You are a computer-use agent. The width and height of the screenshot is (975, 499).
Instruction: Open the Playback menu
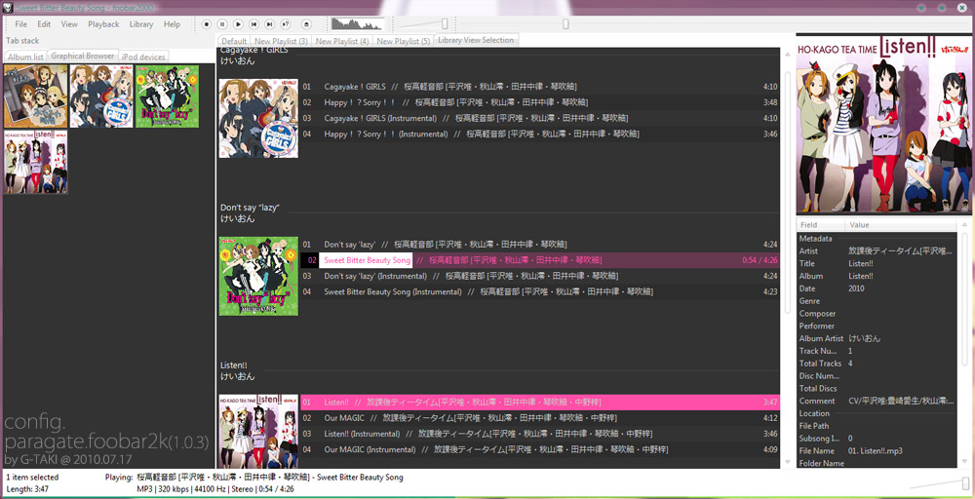(103, 24)
